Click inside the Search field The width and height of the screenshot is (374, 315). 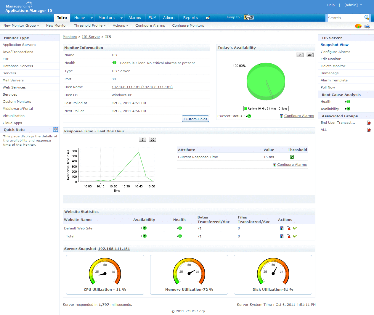pyautogui.click(x=345, y=18)
